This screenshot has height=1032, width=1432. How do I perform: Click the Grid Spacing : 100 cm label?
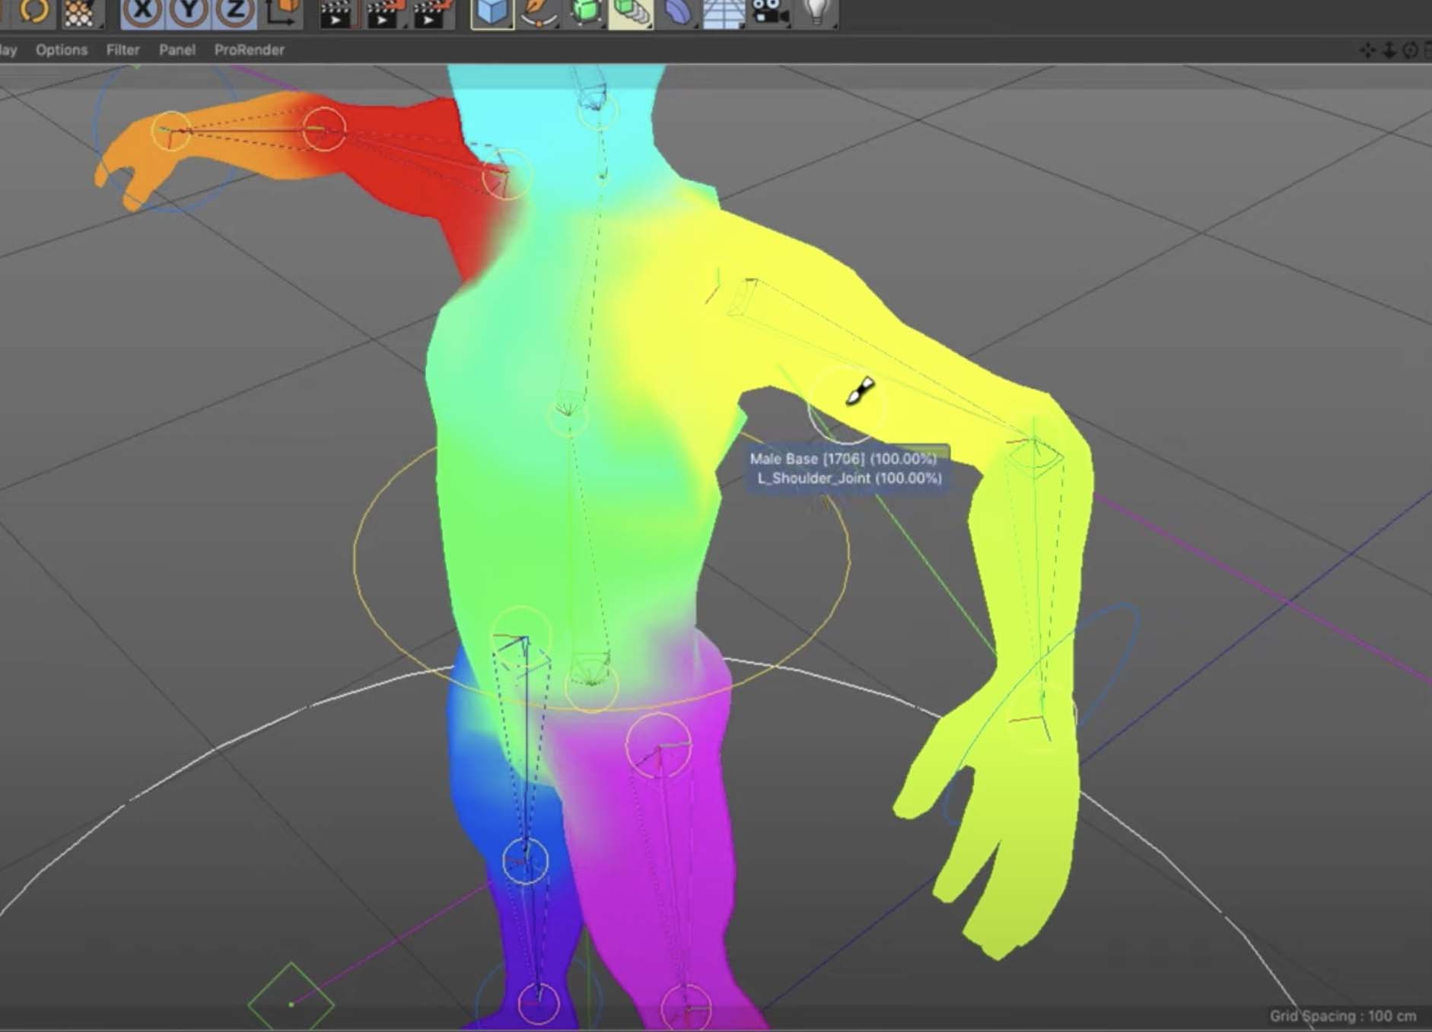point(1343,1016)
